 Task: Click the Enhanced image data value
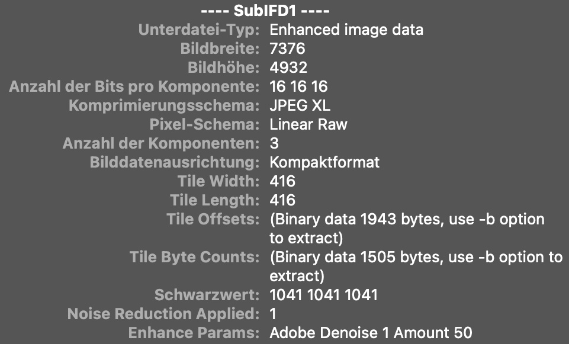coord(346,30)
